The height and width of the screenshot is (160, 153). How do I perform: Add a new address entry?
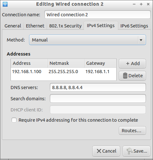[x=132, y=64]
